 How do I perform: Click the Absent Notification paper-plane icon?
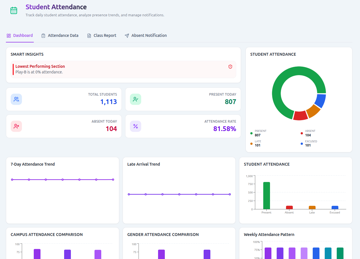127,36
